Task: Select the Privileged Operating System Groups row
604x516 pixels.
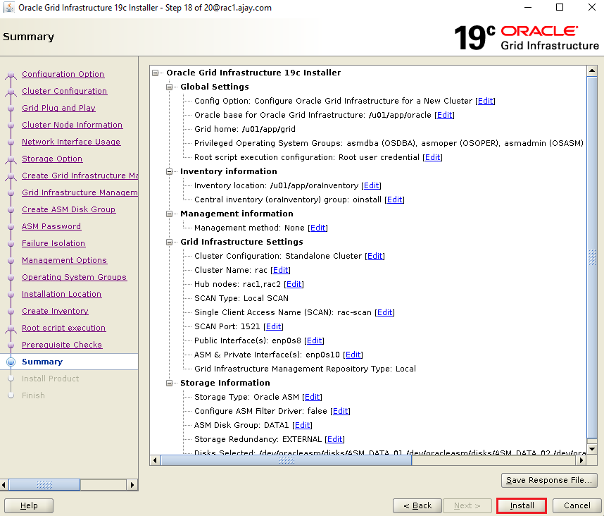Action: (x=389, y=143)
